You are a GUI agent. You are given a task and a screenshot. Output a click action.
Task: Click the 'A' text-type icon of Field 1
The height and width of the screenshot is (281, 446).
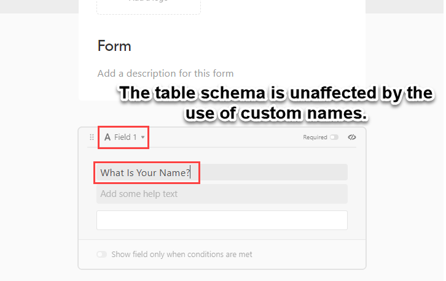pyautogui.click(x=108, y=137)
